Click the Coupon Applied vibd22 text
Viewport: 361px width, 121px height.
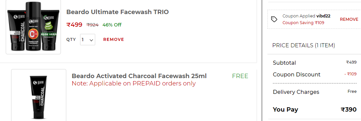303,16
